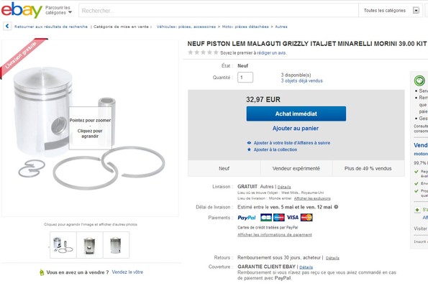Click the Quantité input box
The image size is (428, 286).
pyautogui.click(x=245, y=78)
